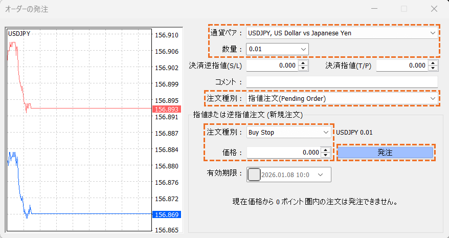Image resolution: width=449 pixels, height=238 pixels.
Task: Open the Buy Stop order type dropdown
Action: coord(288,133)
